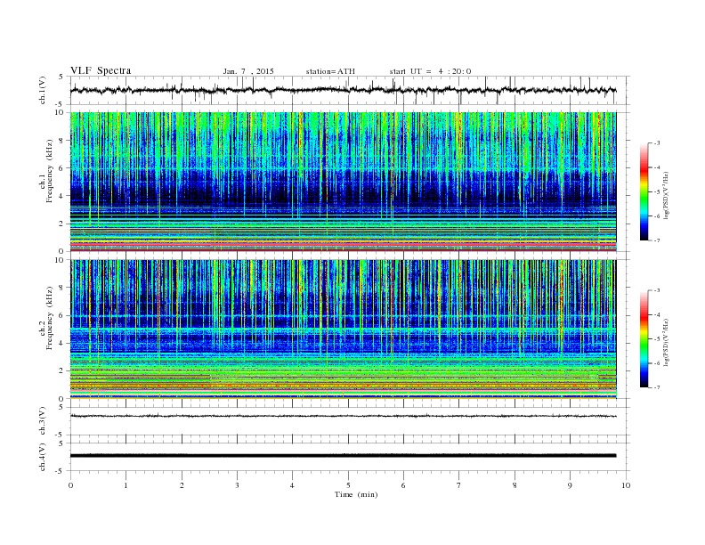The height and width of the screenshot is (545, 705).
Task: Click the "5" tick on the time axis
Action: pyautogui.click(x=348, y=485)
